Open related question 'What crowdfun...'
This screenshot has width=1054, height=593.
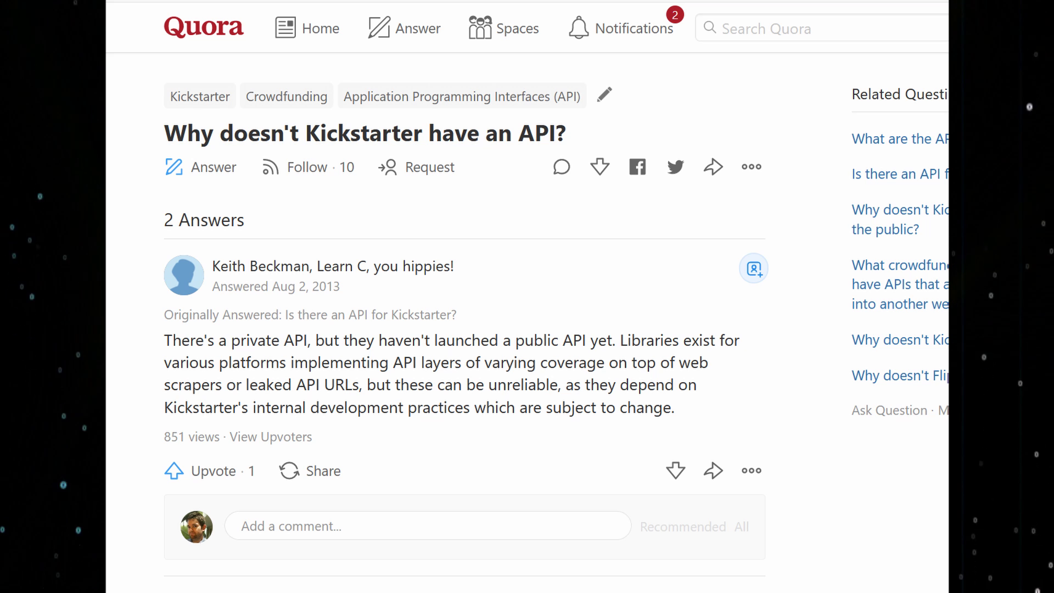[x=900, y=284]
